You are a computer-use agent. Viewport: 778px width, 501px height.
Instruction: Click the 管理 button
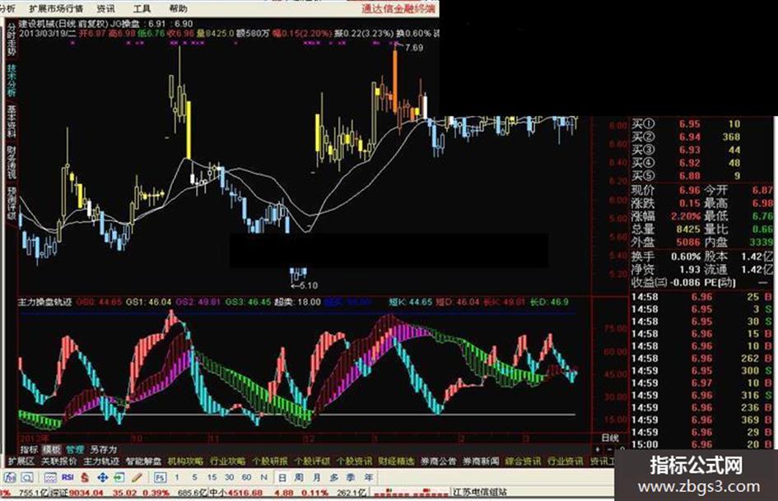coord(75,450)
